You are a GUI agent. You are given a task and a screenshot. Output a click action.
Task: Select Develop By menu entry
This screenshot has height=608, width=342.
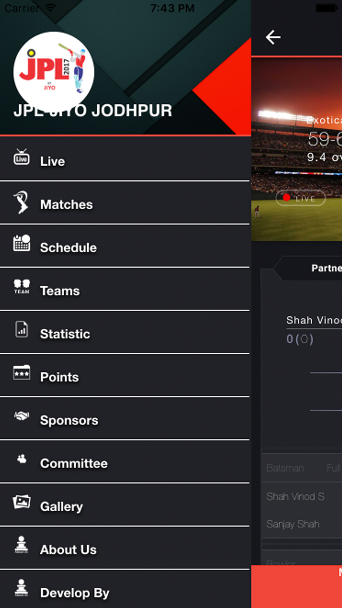tap(125, 590)
